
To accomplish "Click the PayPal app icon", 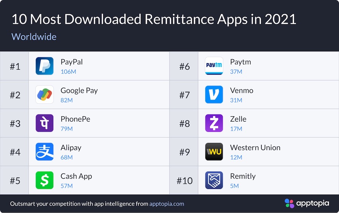I will 44,66.
